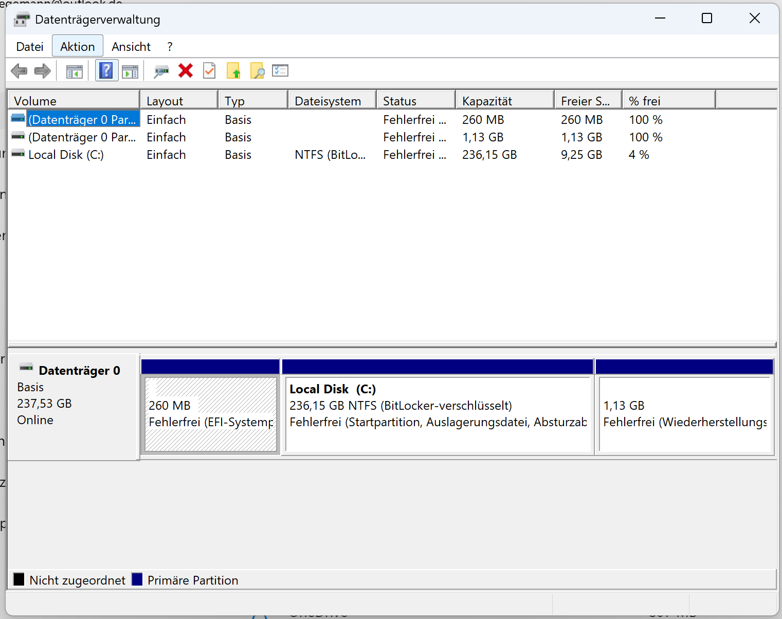Image resolution: width=782 pixels, height=619 pixels.
Task: Close the Datenträgerverwaltung window
Action: coord(754,19)
